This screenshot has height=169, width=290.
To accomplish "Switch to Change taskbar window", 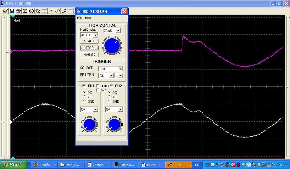I will (x=98, y=165).
